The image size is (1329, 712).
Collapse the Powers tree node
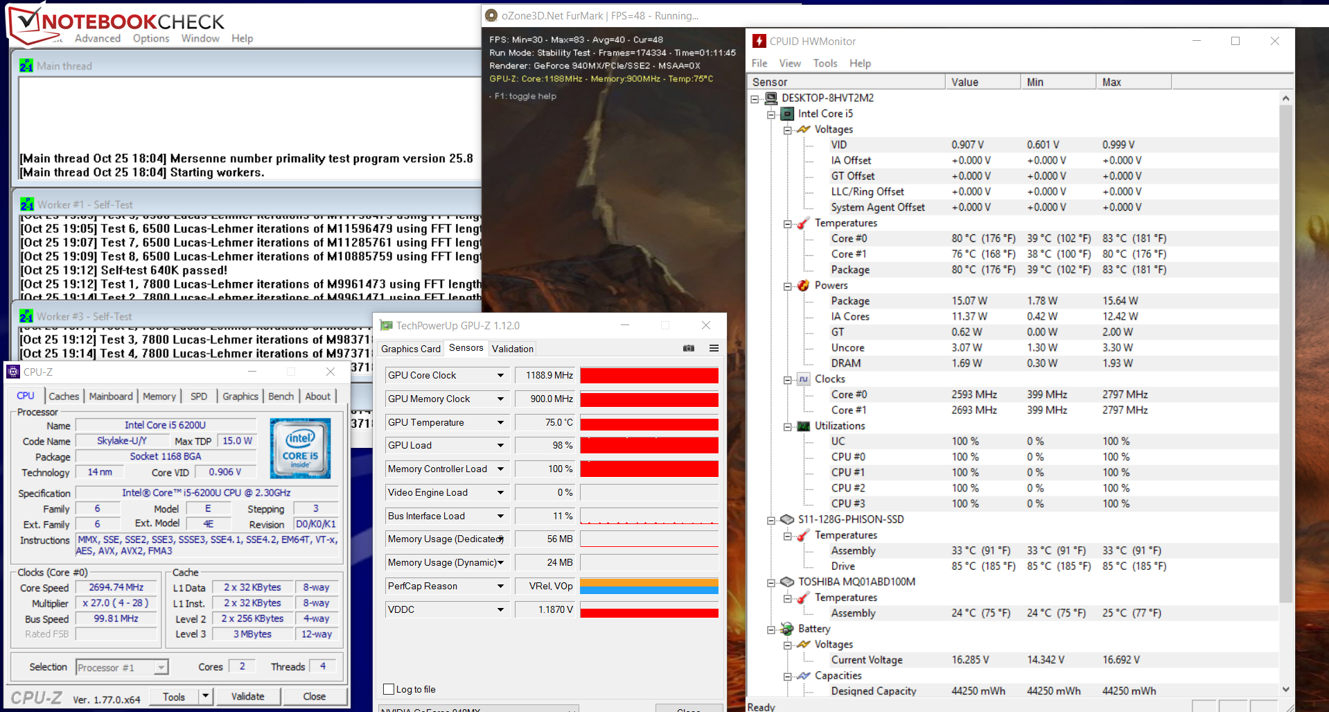[x=787, y=286]
